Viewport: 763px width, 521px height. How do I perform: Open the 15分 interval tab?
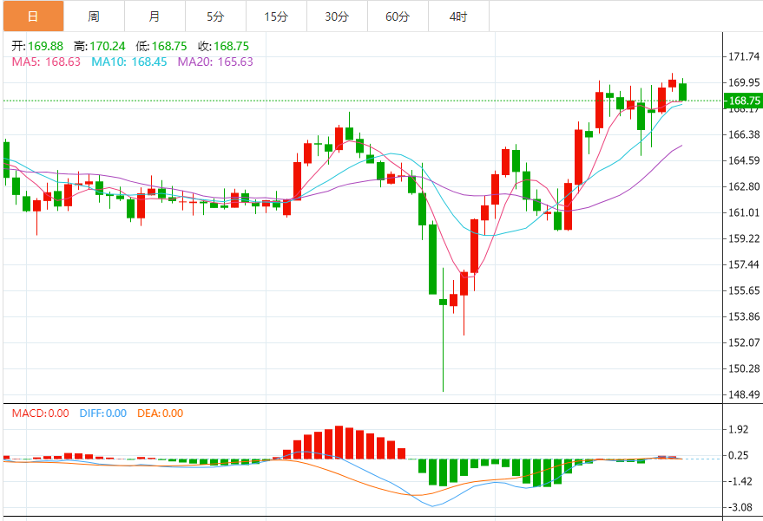(x=276, y=16)
